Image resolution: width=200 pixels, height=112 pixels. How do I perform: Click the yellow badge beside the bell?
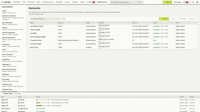pos(189,2)
